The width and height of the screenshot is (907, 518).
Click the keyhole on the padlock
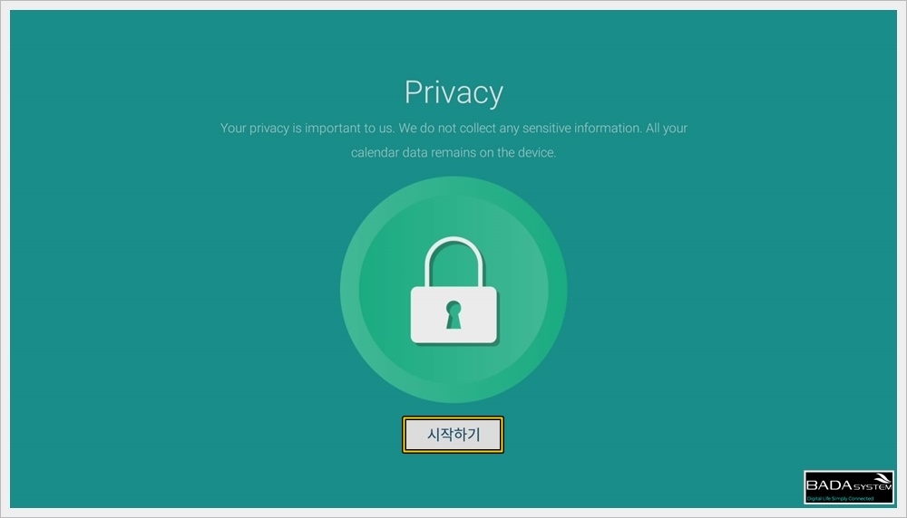pos(453,315)
